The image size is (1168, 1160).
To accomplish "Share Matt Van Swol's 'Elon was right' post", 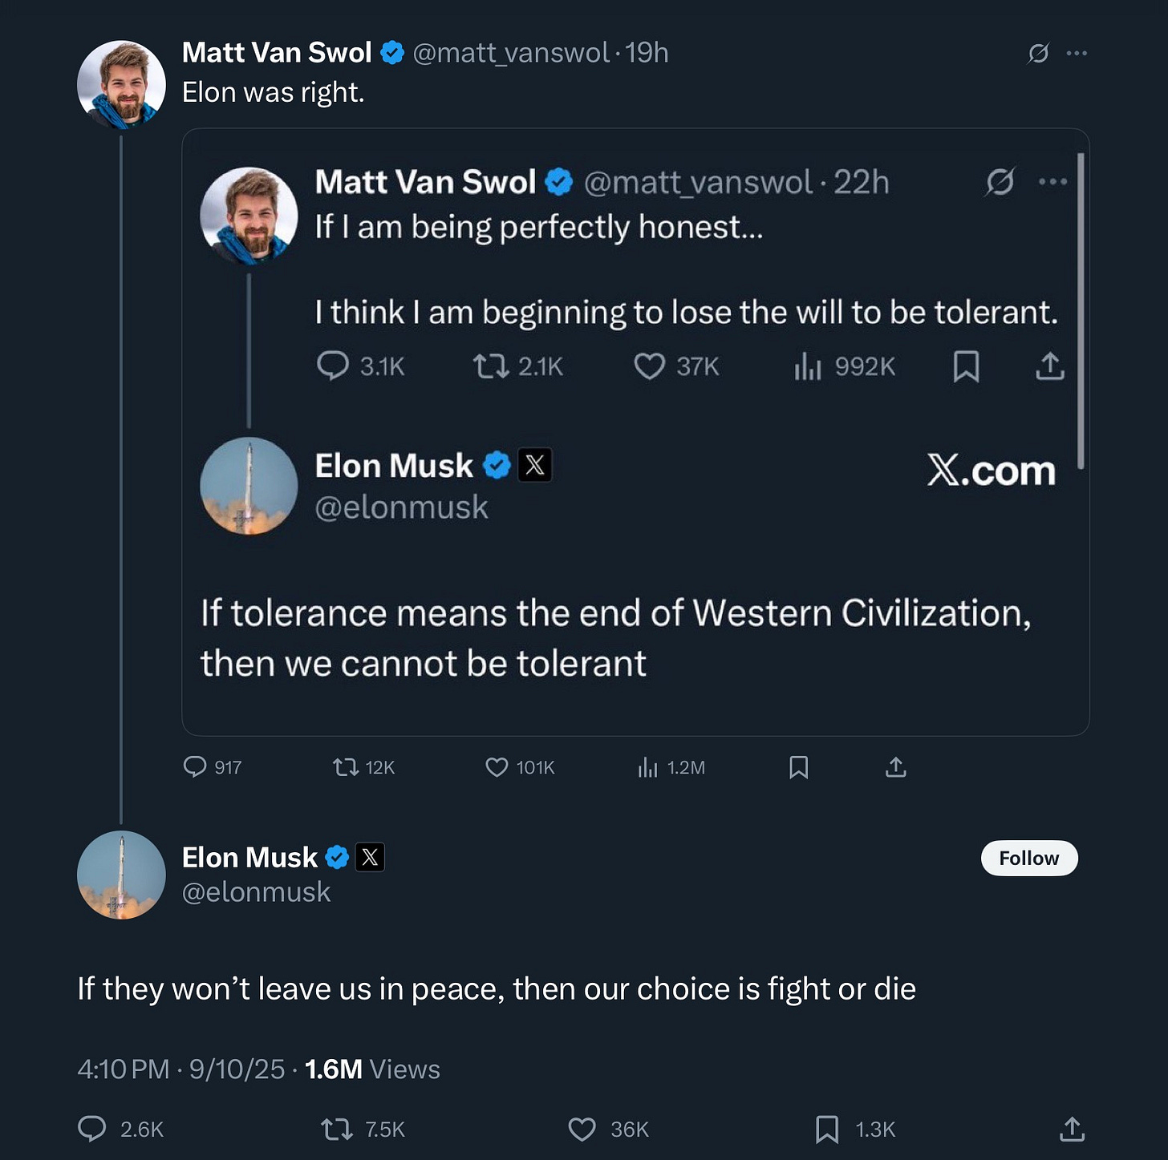I will point(896,767).
